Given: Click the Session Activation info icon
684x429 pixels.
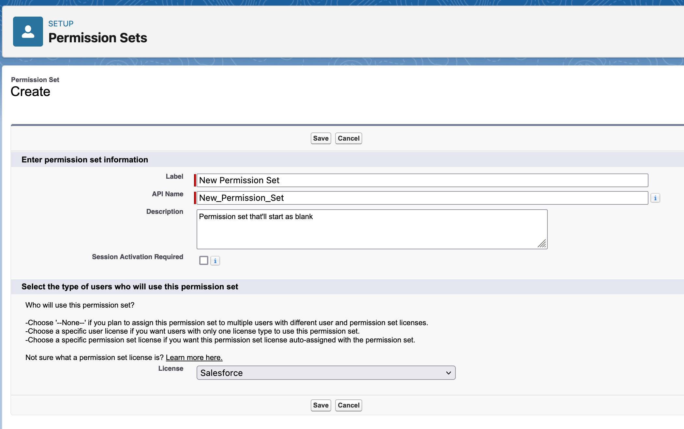Looking at the screenshot, I should (x=215, y=261).
